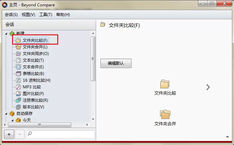Open the large 文件夹比较 icon in right pane
Image resolution: width=234 pixels, height=145 pixels.
coord(165,84)
